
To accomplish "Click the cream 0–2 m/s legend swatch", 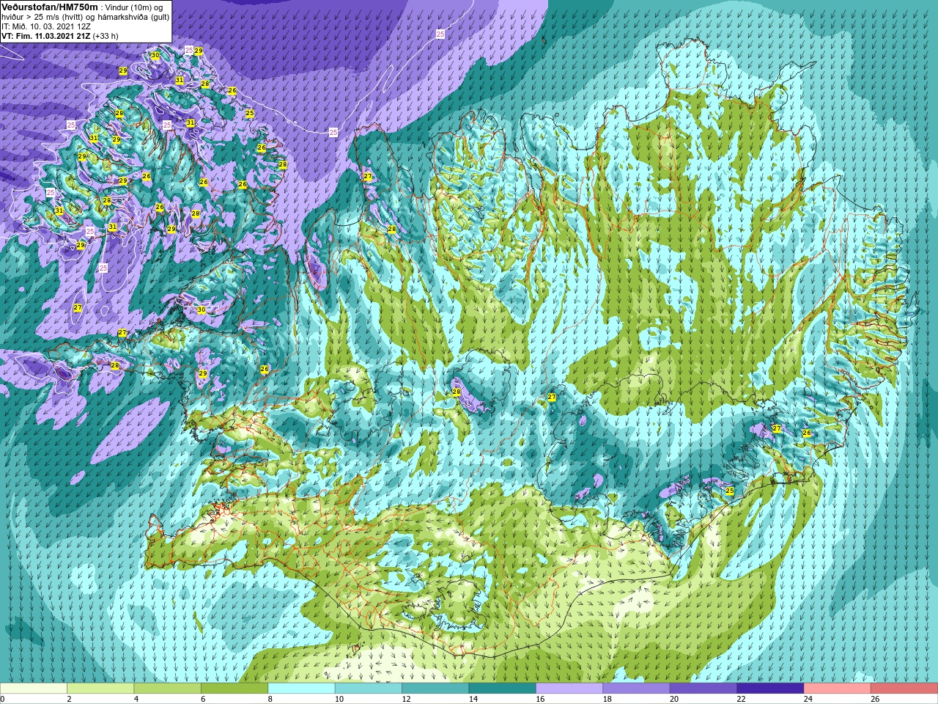I will click(34, 689).
